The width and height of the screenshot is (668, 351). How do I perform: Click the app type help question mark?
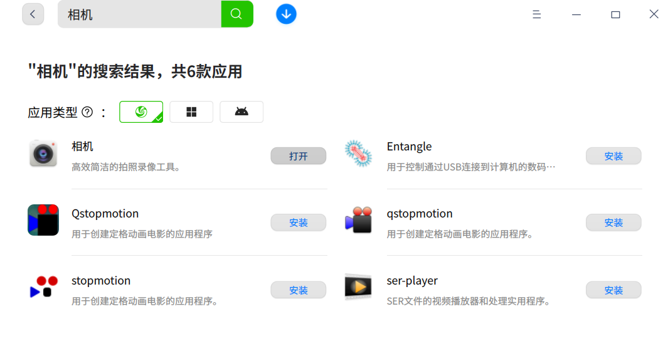coord(87,112)
